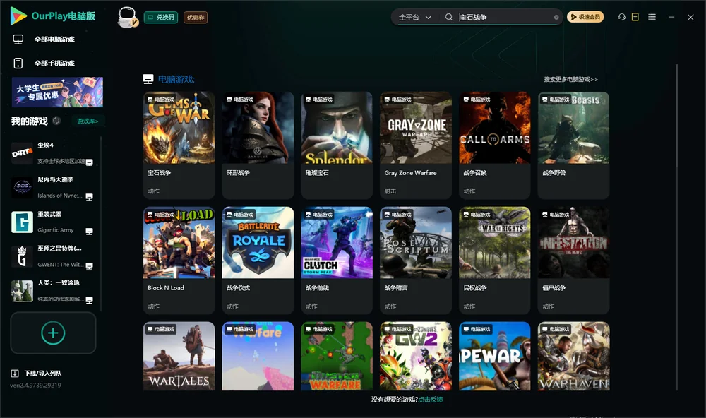
Task: Click 搜索更多电脑游戏>> link
Action: 570,80
